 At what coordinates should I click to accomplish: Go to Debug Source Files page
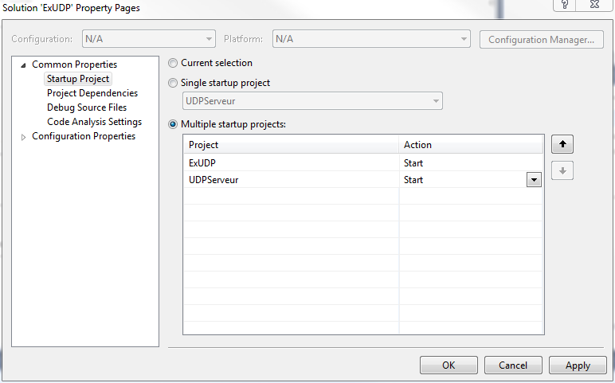[x=86, y=107]
